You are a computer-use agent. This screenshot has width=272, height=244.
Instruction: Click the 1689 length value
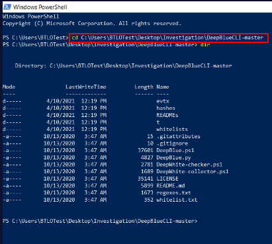[147, 171]
